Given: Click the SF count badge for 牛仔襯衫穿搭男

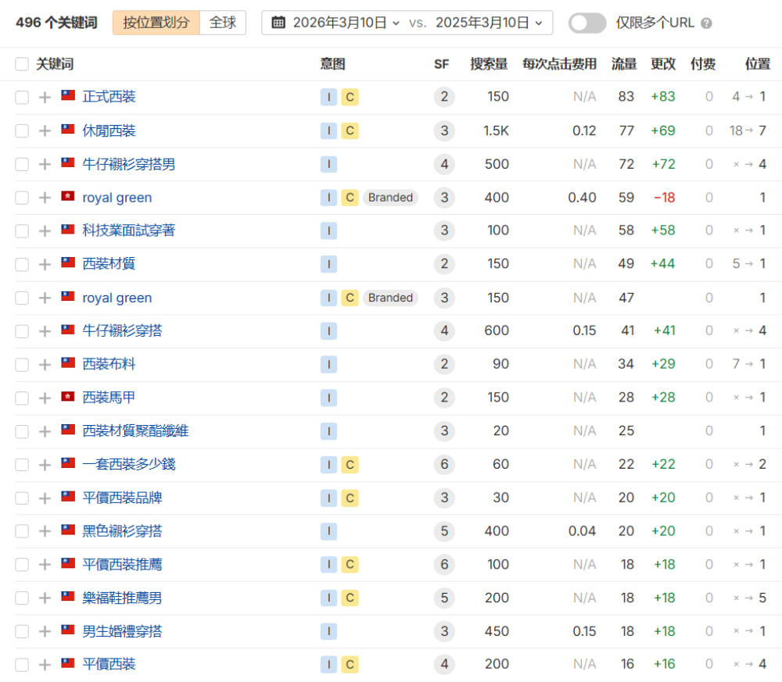Looking at the screenshot, I should pos(444,164).
